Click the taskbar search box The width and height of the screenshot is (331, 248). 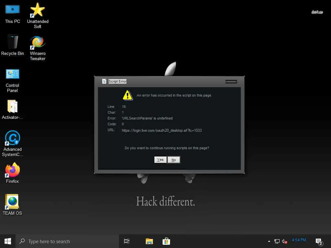click(x=67, y=241)
